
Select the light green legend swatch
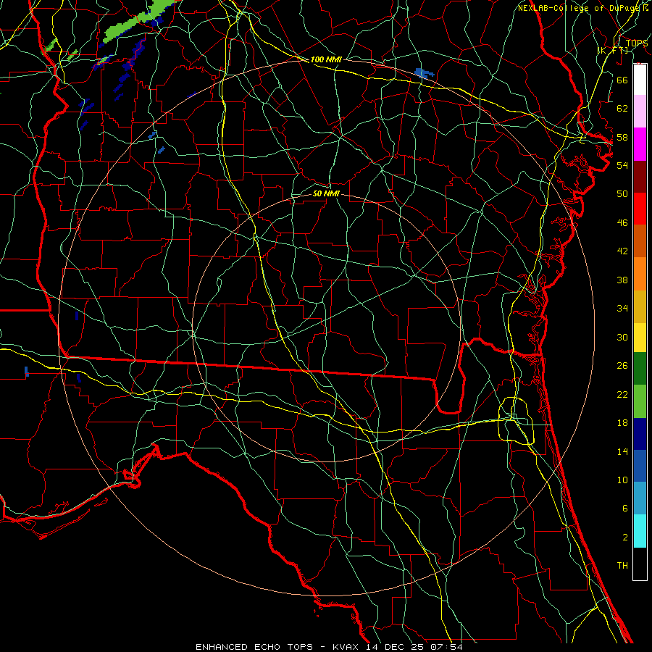coord(640,401)
